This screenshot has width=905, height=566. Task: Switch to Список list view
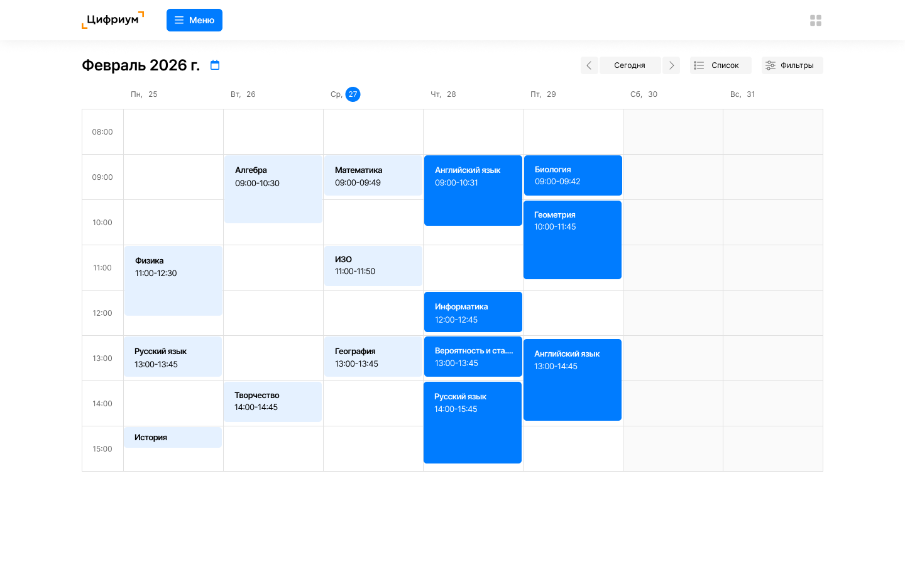(x=720, y=65)
